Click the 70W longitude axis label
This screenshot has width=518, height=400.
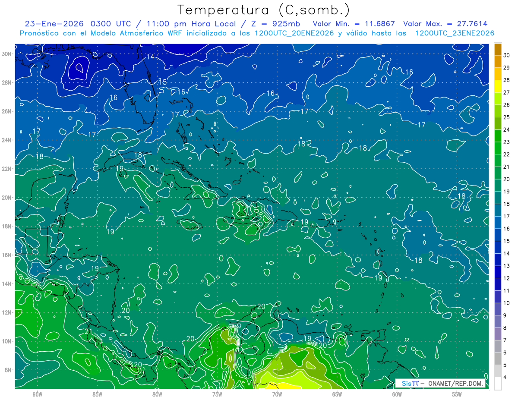(277, 394)
